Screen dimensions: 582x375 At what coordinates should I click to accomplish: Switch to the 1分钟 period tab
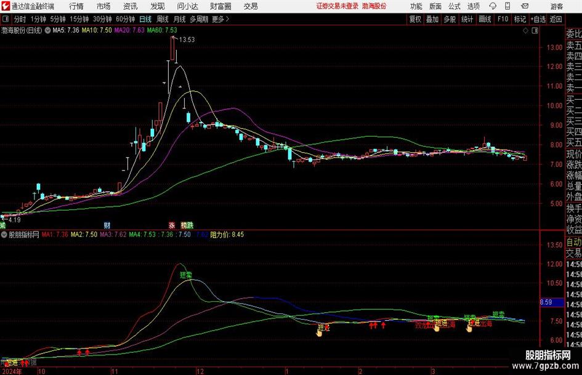click(x=38, y=19)
